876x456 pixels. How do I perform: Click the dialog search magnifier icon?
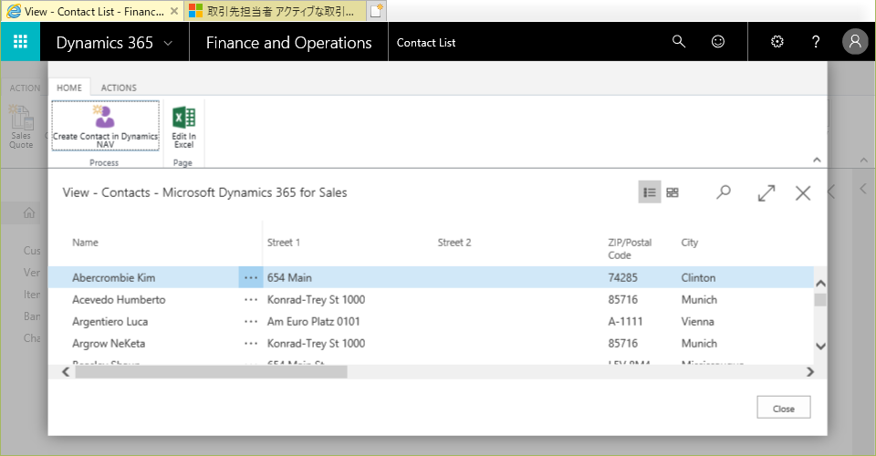pos(724,192)
